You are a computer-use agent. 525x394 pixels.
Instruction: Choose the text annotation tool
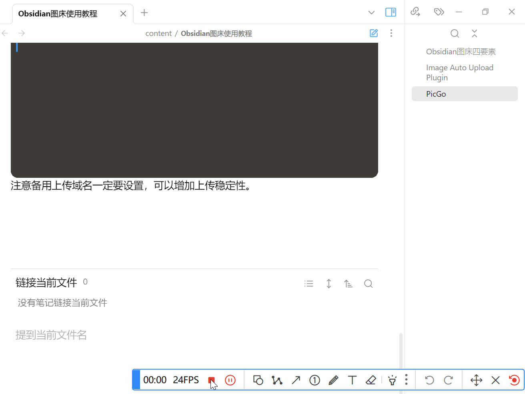[x=352, y=380]
